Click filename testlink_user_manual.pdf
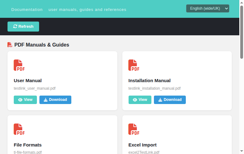Screen dimensions: 244x154 point(34,88)
